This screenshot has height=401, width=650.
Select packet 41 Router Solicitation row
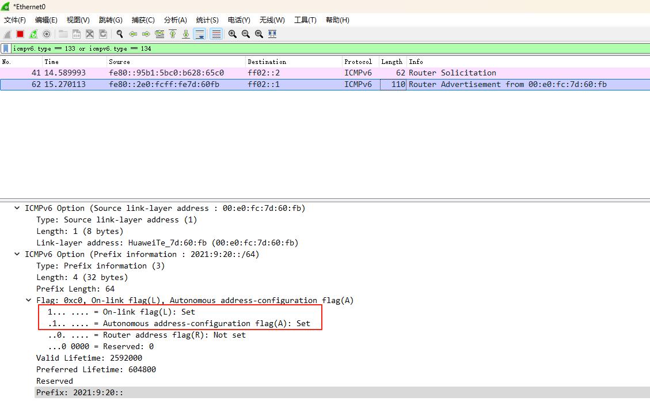tap(325, 73)
